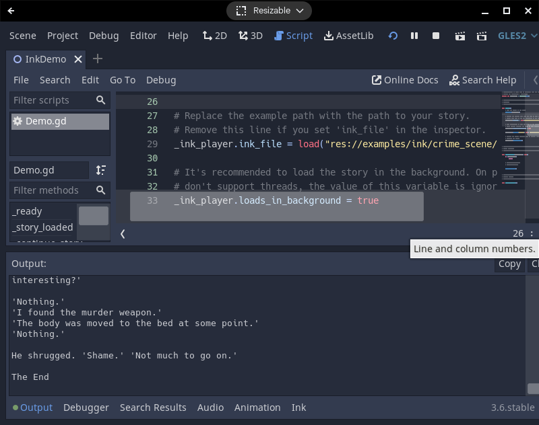The width and height of the screenshot is (539, 425).
Task: Open Search Help
Action: coord(482,80)
